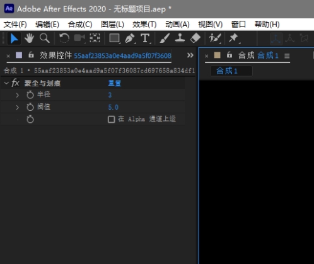Select the Clone Stamp tool
The width and height of the screenshot is (314, 264).
click(180, 38)
